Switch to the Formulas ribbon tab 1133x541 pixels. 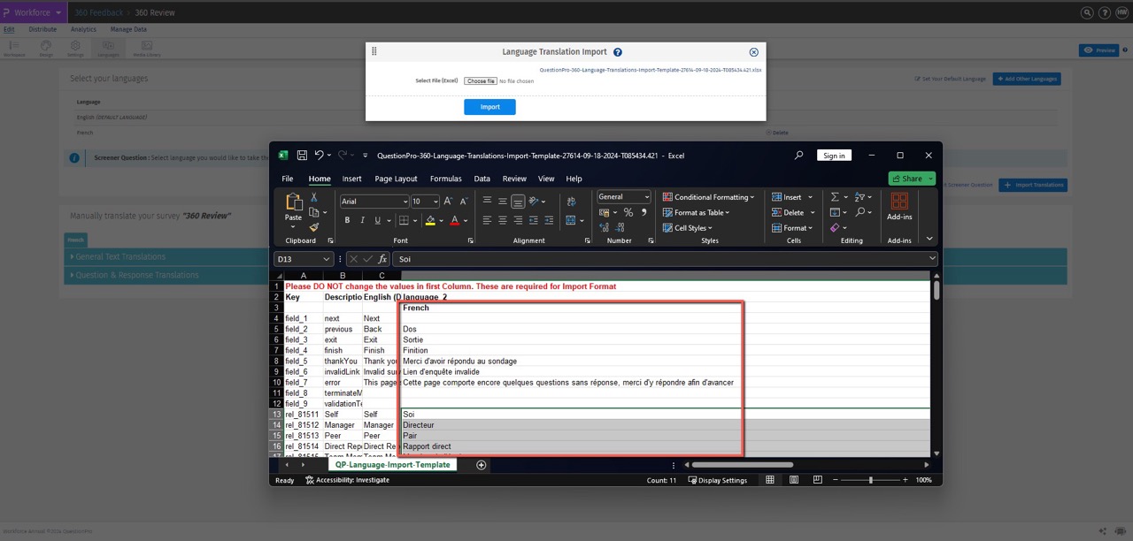pos(445,179)
